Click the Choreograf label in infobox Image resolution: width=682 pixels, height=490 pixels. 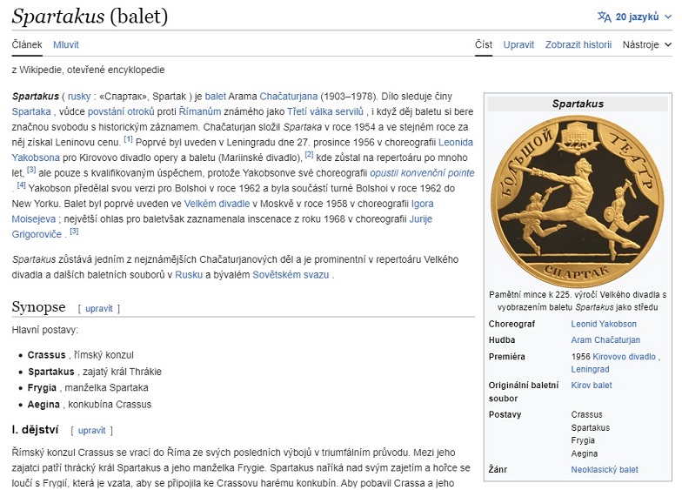(x=512, y=324)
